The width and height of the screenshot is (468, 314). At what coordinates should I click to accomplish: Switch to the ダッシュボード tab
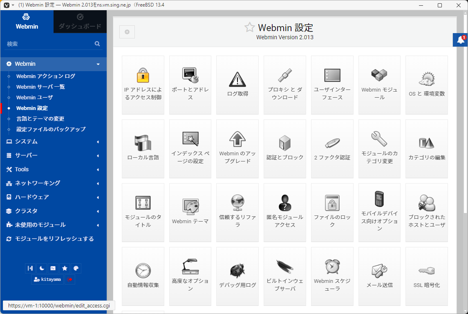[80, 22]
